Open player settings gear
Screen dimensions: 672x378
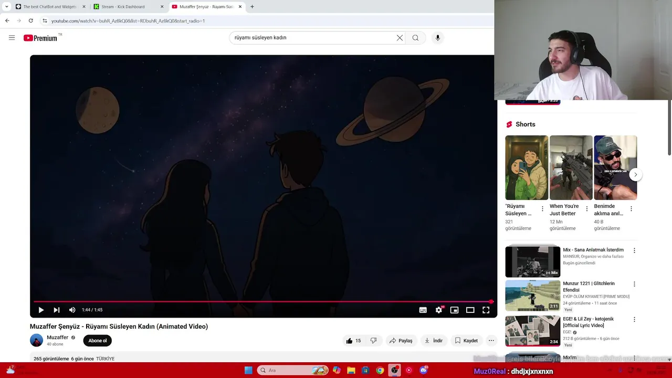tap(439, 310)
